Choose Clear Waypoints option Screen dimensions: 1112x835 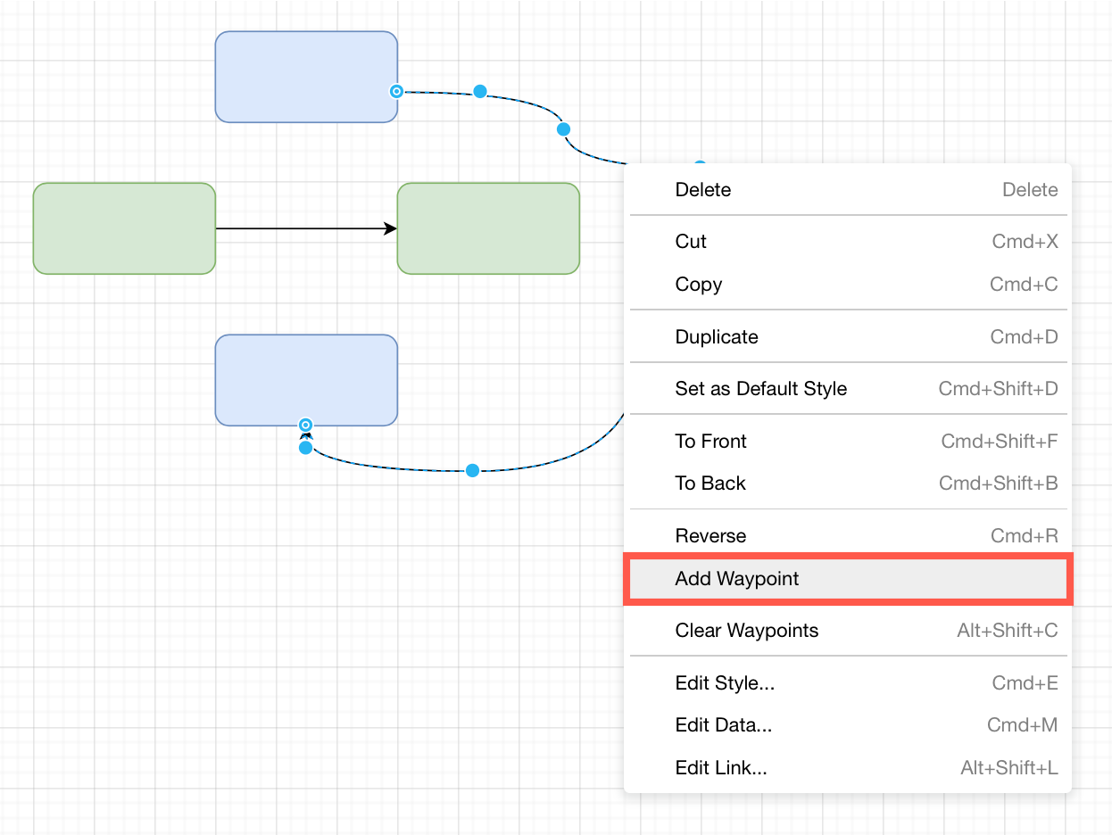coord(746,630)
